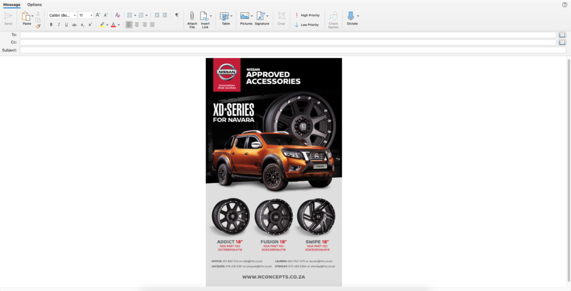Open address book beside the To field
This screenshot has height=291, width=571.
click(562, 35)
